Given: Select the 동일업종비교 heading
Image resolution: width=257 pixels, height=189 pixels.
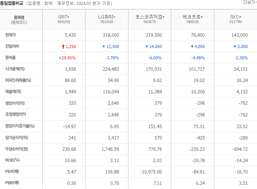Looking at the screenshot, I should 12,3.
